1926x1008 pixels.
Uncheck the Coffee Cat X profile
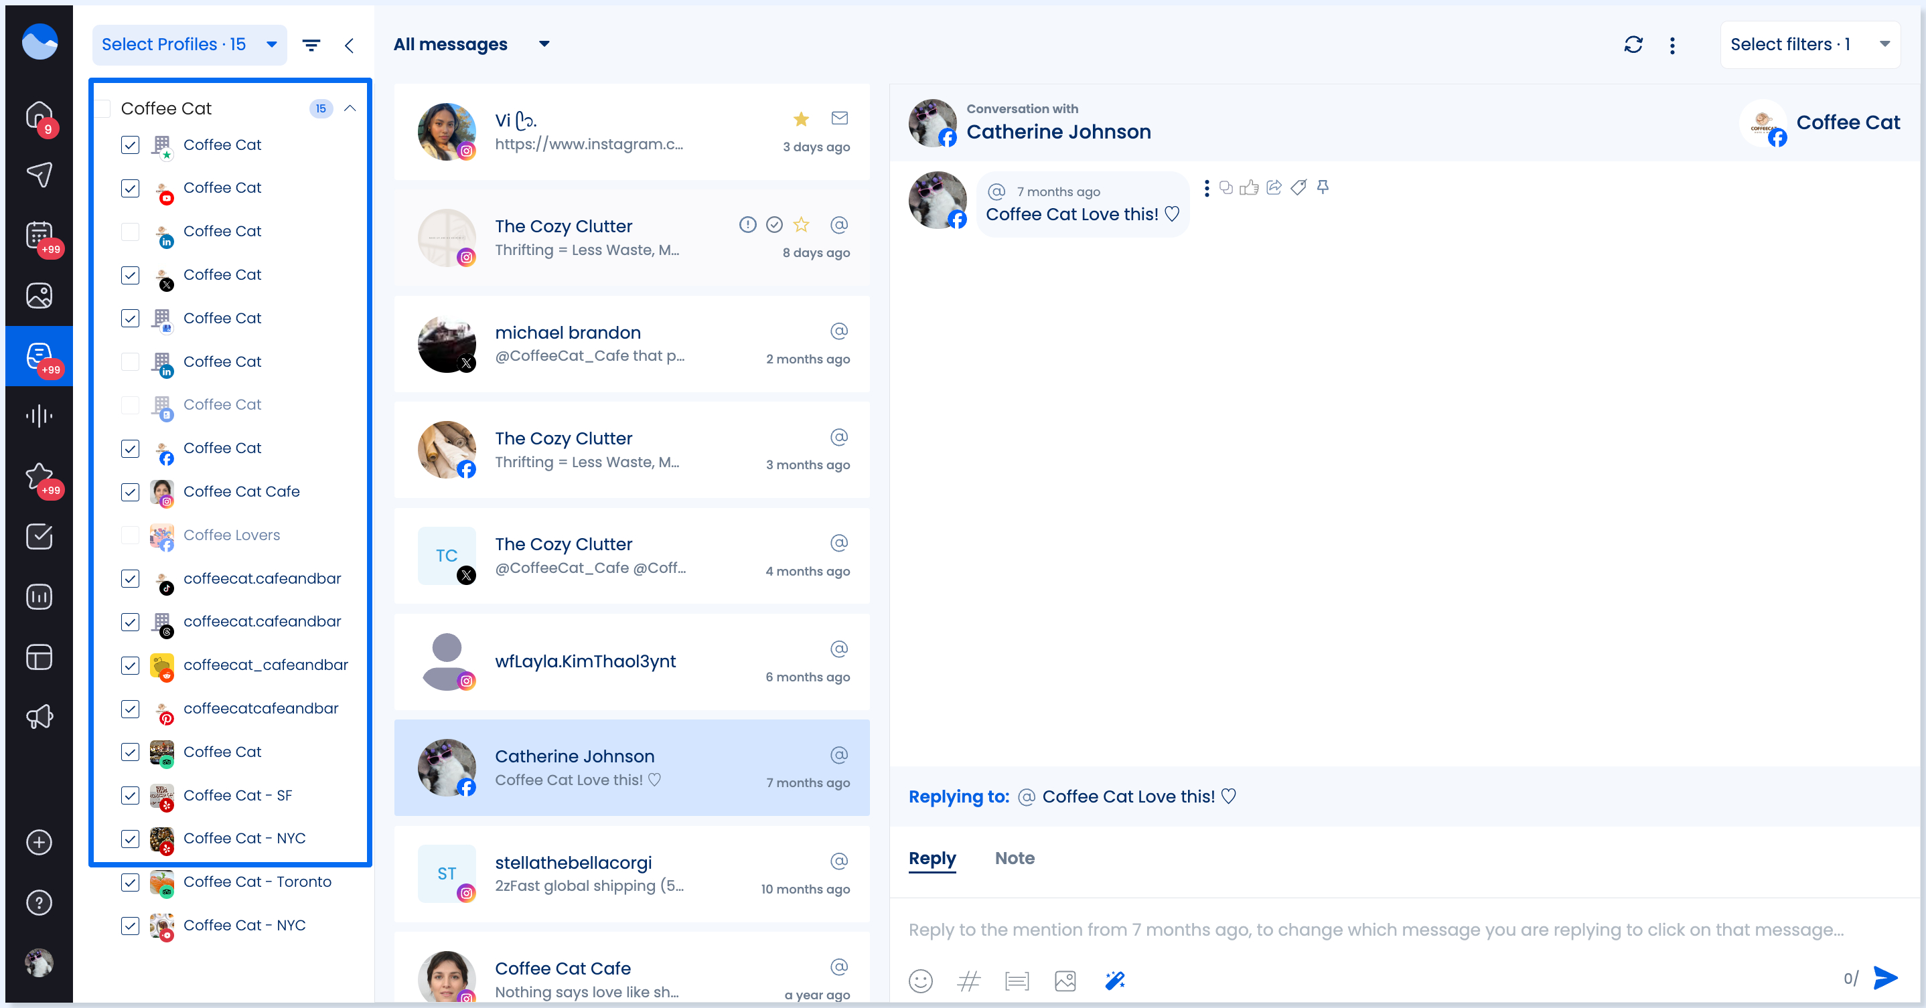coord(130,275)
